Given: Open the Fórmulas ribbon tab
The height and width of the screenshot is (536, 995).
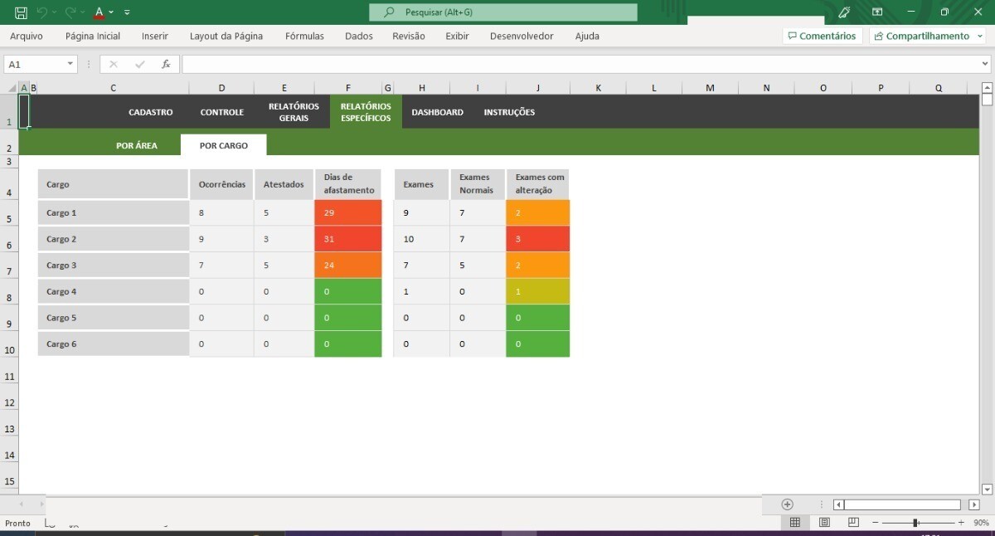Looking at the screenshot, I should [x=304, y=36].
